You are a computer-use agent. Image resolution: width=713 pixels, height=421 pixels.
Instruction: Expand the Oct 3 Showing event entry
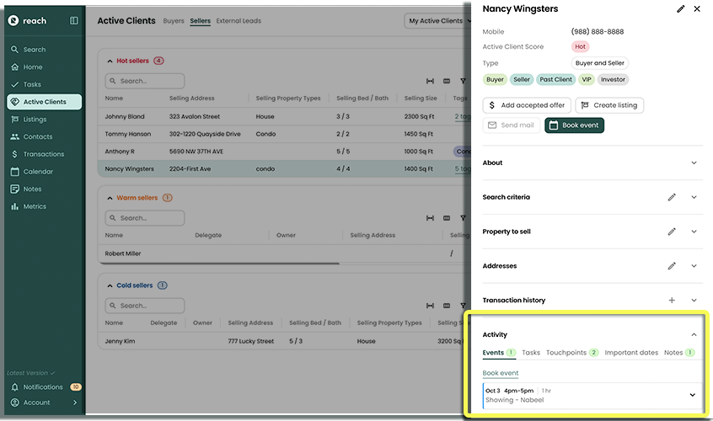pyautogui.click(x=692, y=395)
